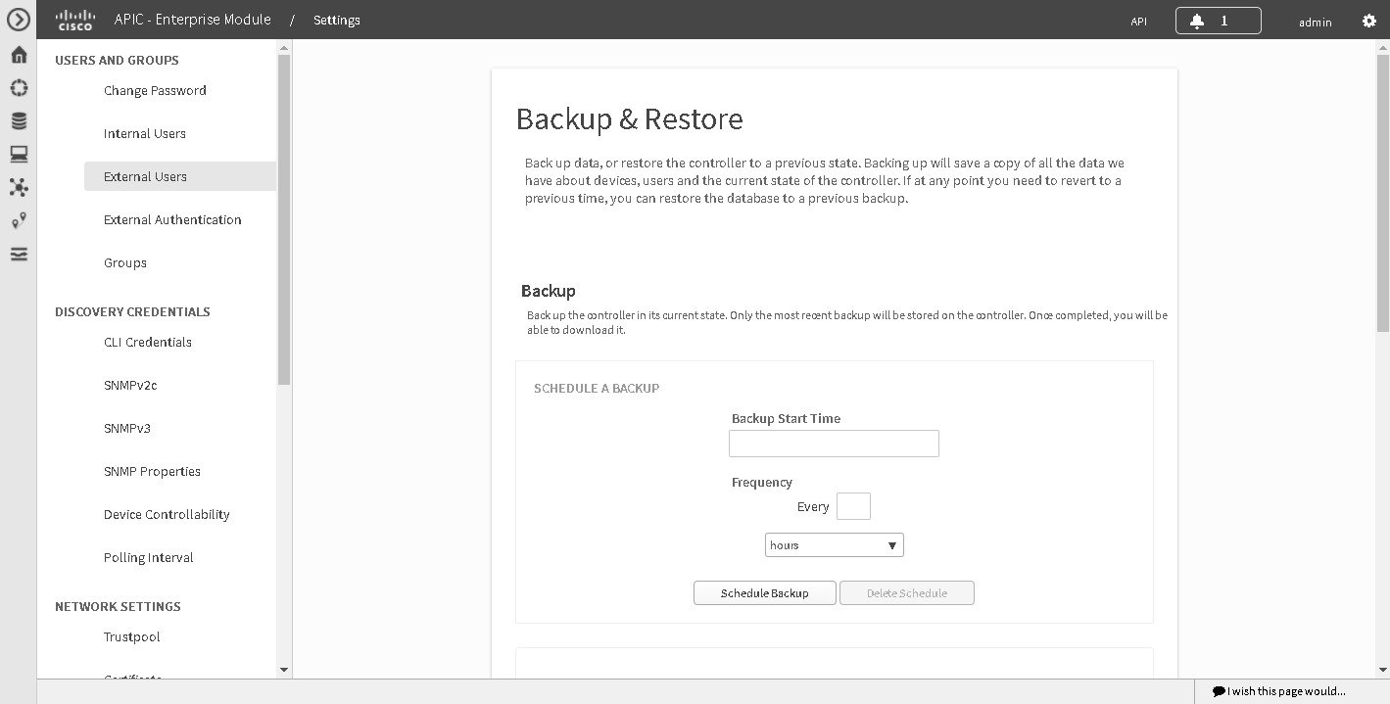Viewport: 1390px width, 704px height.
Task: Open the network topology nodes icon
Action: (x=19, y=187)
